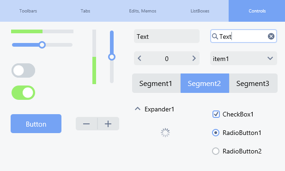Uncheck CheckBox1
This screenshot has width=285, height=171.
(x=216, y=114)
